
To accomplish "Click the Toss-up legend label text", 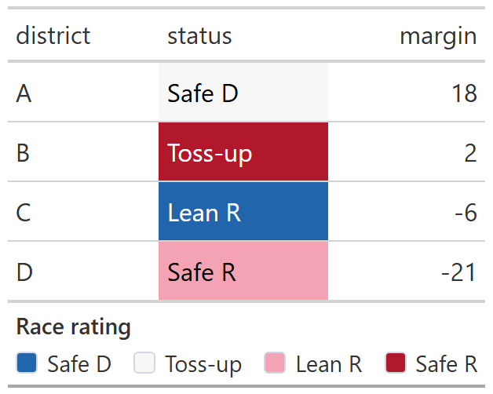I will pos(203,364).
